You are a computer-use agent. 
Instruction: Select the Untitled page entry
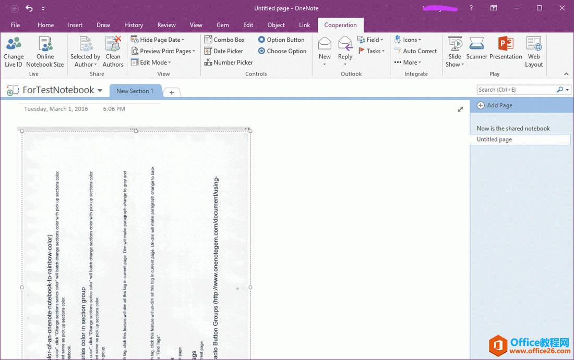[x=520, y=139]
